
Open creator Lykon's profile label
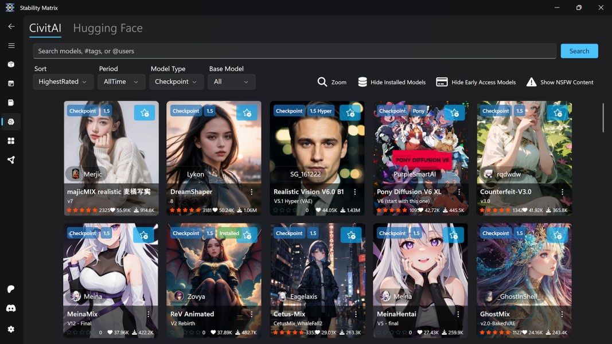coord(195,174)
